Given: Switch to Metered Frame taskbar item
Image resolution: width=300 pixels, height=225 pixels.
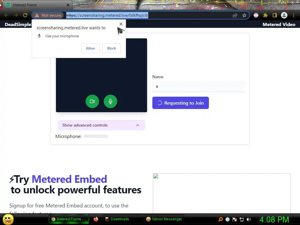Looking at the screenshot, I should (x=69, y=219).
